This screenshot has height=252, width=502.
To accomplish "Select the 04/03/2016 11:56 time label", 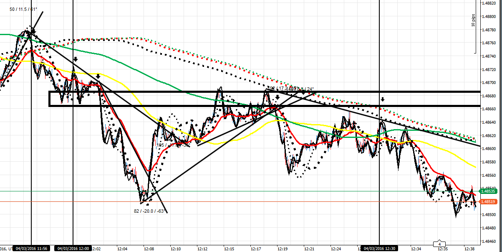I will tap(32, 248).
